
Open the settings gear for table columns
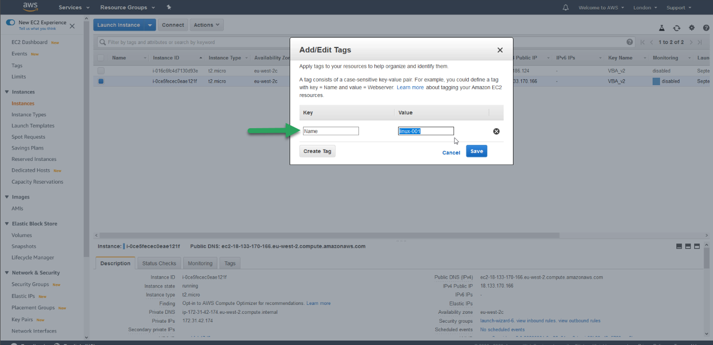point(692,28)
